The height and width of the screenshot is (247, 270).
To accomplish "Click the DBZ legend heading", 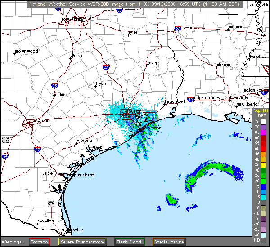I will click(262, 116).
